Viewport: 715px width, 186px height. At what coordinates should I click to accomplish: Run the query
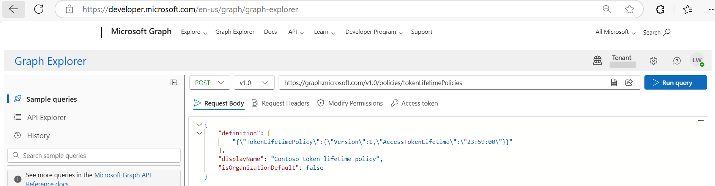(676, 82)
